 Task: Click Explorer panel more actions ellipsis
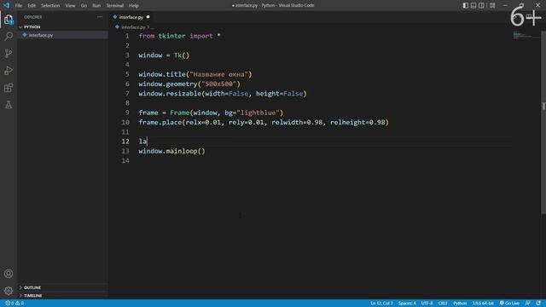point(100,17)
